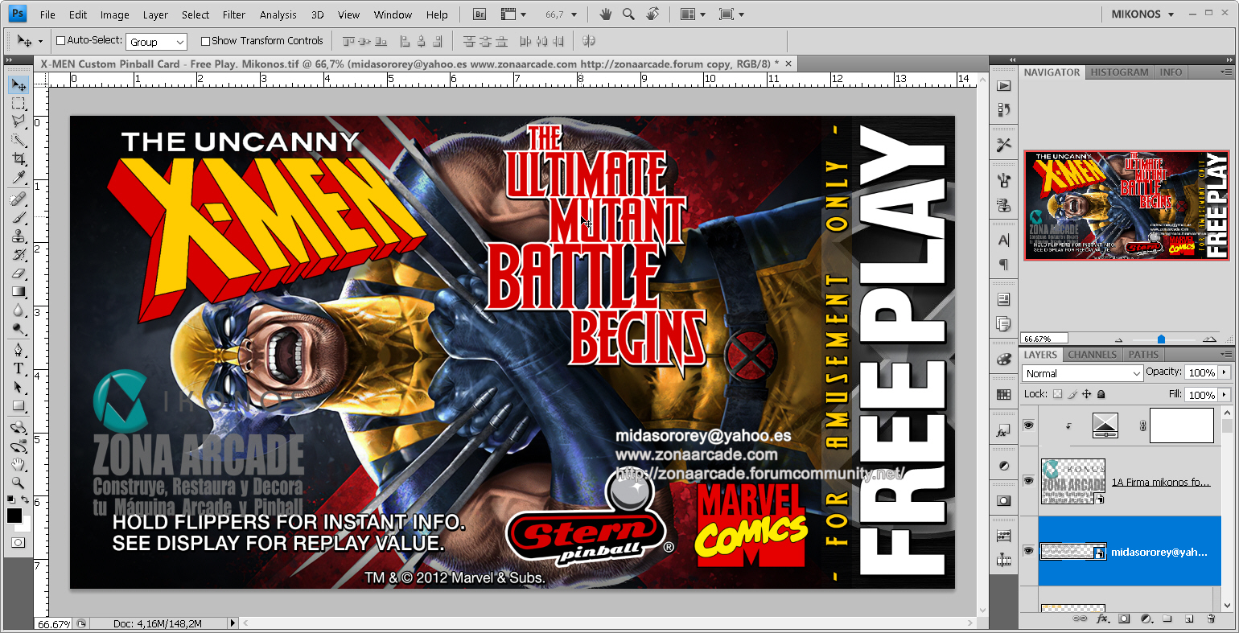The image size is (1239, 633).
Task: Delete layer using the trash icon
Action: click(x=1211, y=619)
